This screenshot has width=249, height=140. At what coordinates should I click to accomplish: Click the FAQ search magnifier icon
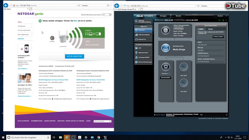click(226, 115)
